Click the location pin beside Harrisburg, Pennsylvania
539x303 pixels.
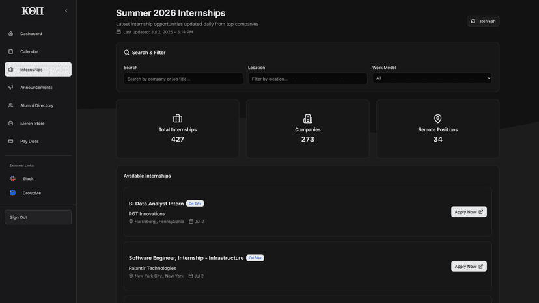pyautogui.click(x=131, y=222)
